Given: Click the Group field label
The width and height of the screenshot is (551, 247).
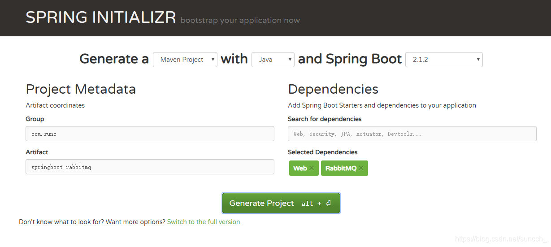Looking at the screenshot, I should click(35, 119).
